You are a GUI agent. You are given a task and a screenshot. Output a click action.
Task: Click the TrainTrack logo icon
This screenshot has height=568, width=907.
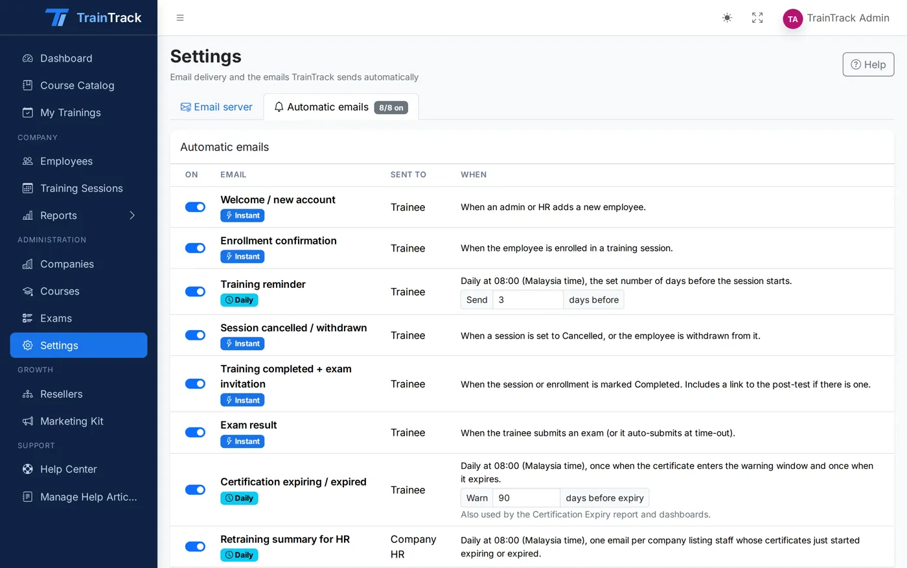56,18
